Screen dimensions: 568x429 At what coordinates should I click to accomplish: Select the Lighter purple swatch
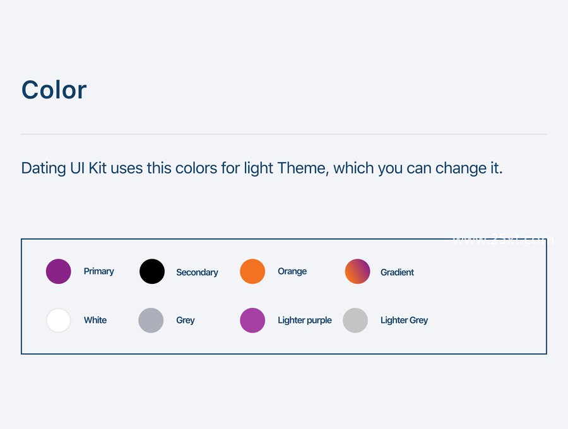coord(252,320)
